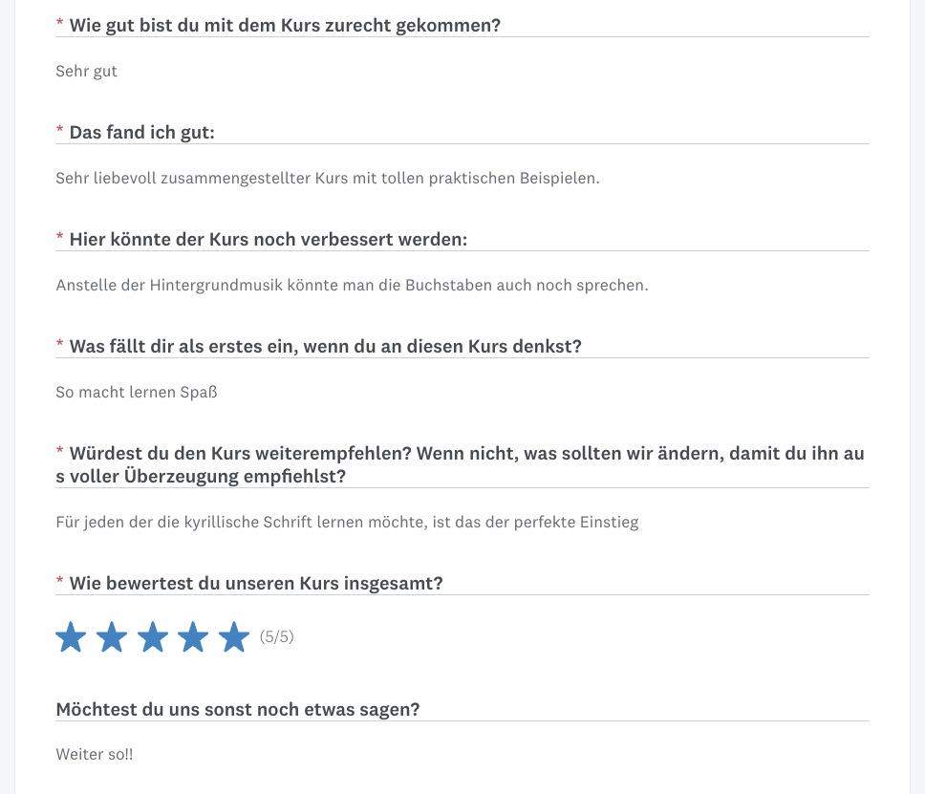Click the answer about kyrillische Schrift
This screenshot has width=925, height=794.
tap(347, 522)
